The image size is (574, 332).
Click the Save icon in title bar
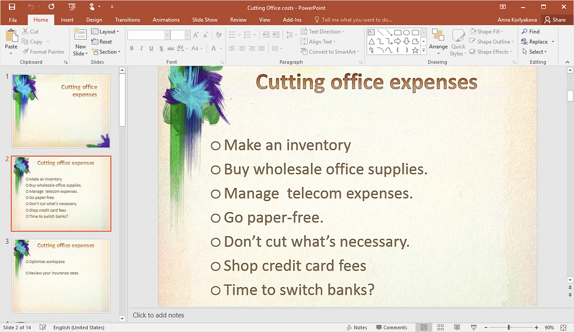(12, 7)
